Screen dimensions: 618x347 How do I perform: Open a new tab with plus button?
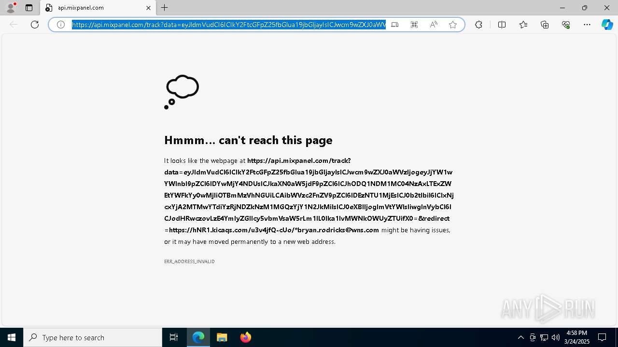[165, 8]
